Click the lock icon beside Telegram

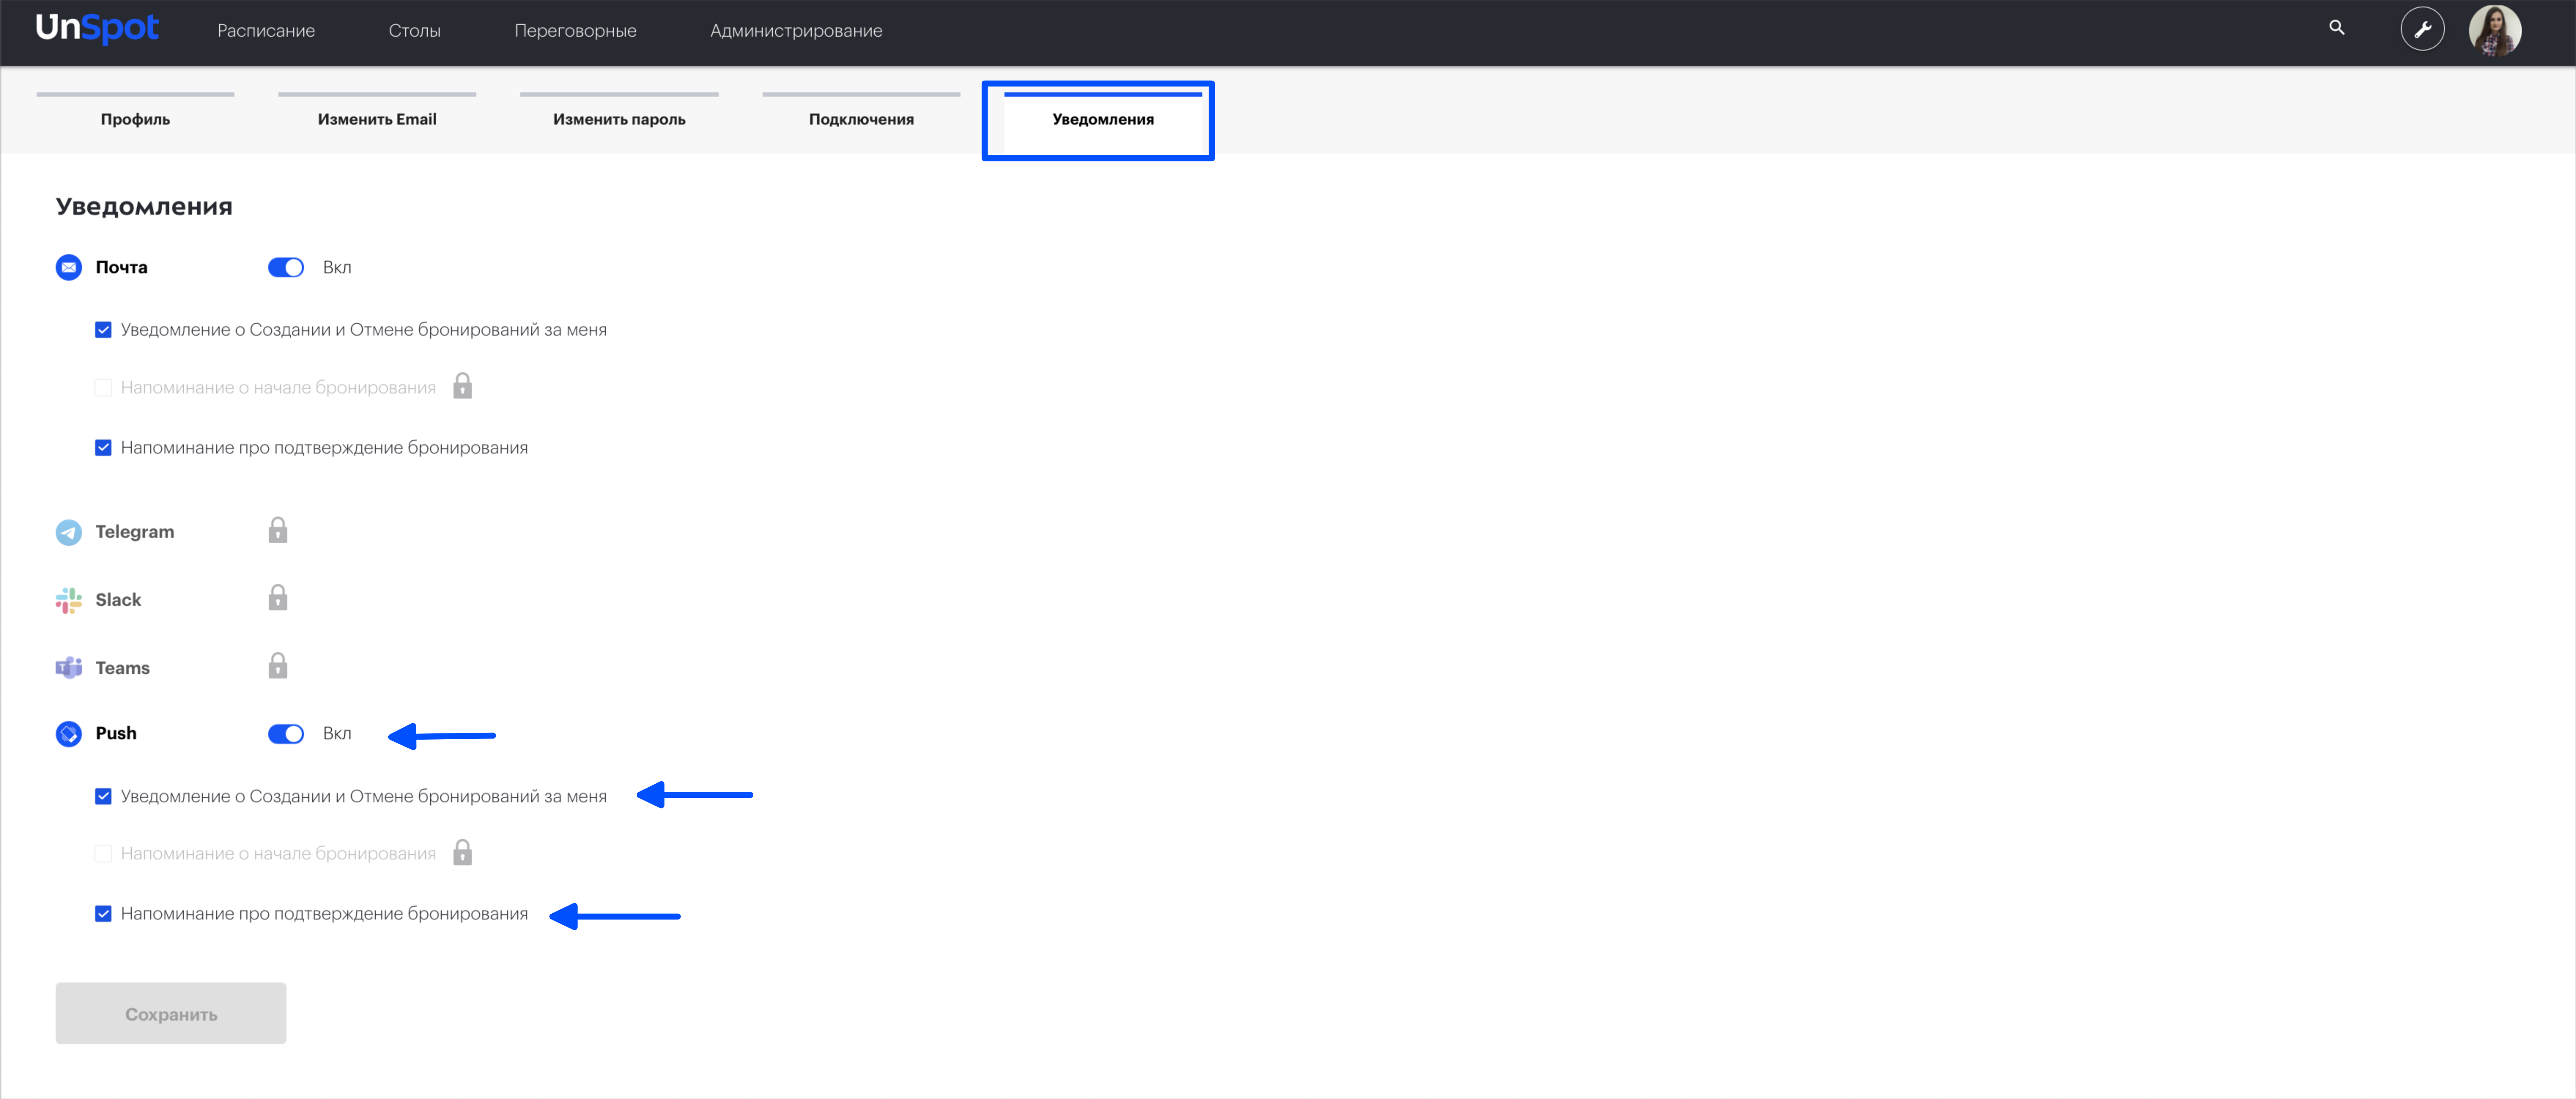278,530
